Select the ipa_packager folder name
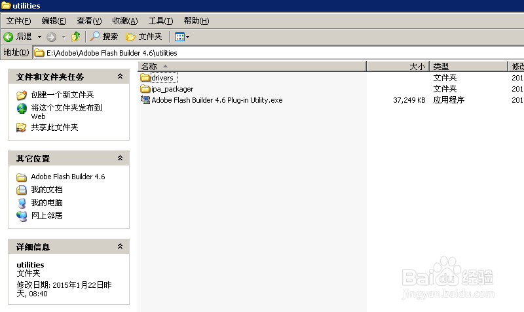This screenshot has width=524, height=312. pos(172,89)
